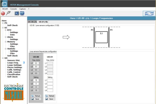The width and height of the screenshot is (156, 104).
Task: Select Settings under Alarm
Action: coord(14,40)
